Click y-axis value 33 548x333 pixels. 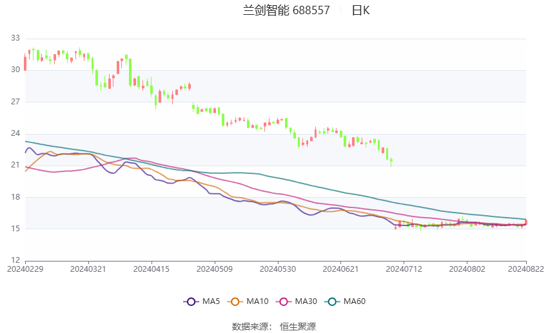(x=15, y=38)
